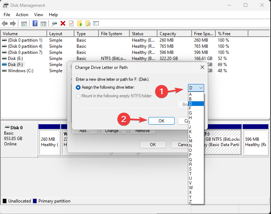The height and width of the screenshot is (214, 271).
Task: Click the Remove button
Action: point(142,131)
